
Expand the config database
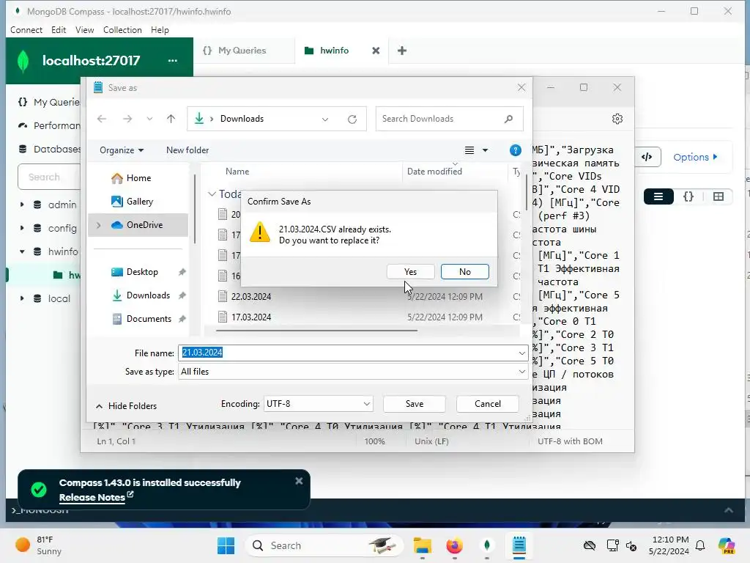pyautogui.click(x=22, y=228)
